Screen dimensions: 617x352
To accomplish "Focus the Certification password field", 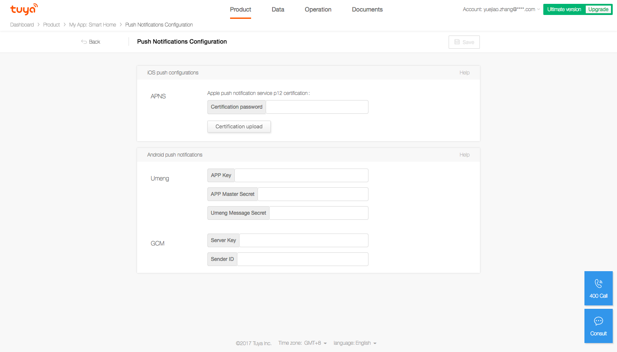I will tap(317, 107).
